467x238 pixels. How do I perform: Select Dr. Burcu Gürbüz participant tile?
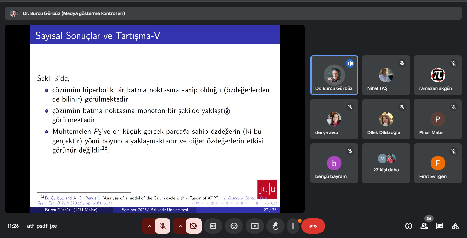pyautogui.click(x=334, y=75)
